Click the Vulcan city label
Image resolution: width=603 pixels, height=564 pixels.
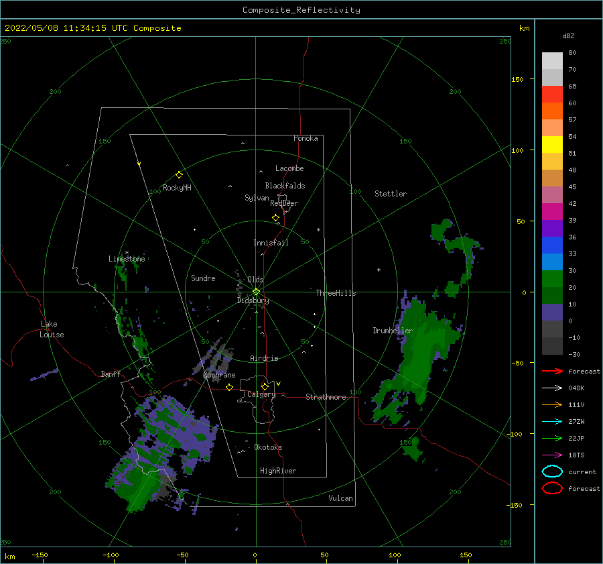click(340, 498)
